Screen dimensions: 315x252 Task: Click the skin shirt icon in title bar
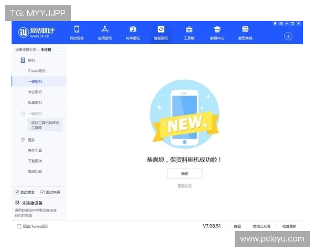coord(275,24)
